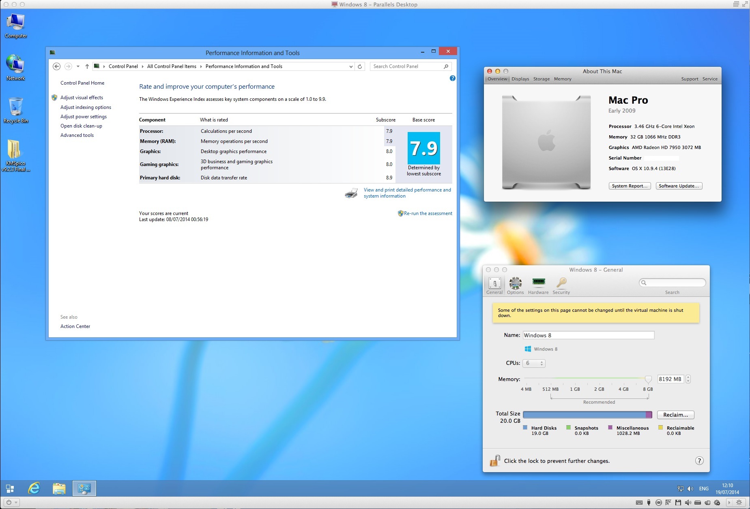Open the Service link in About This Mac
Screen dimensions: 750x509
[710, 79]
